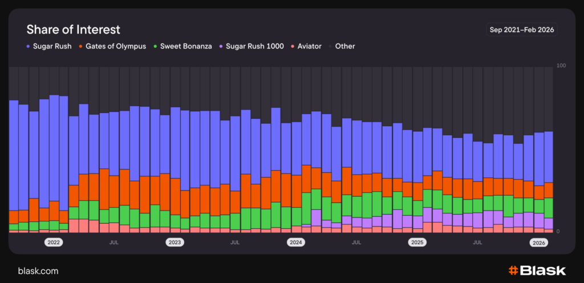Image resolution: width=584 pixels, height=283 pixels.
Task: Open the Sep 2021–Feb 2026 date range
Action: pos(521,30)
